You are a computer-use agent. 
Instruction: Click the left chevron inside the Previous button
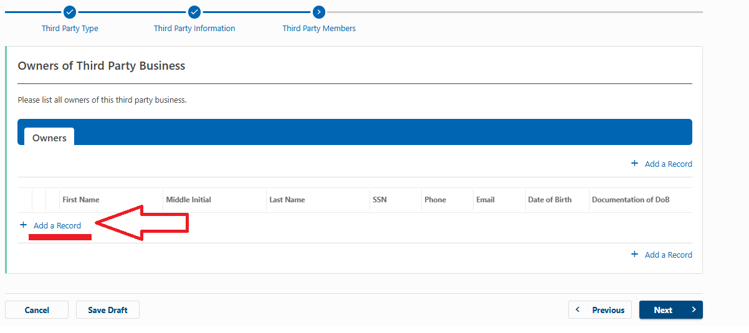[578, 310]
